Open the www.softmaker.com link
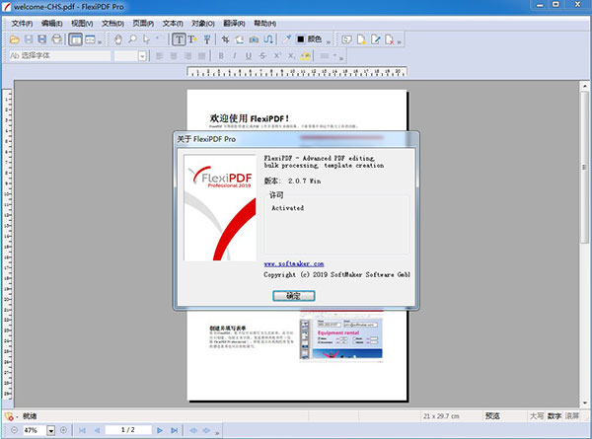This screenshot has width=592, height=439. pyautogui.click(x=294, y=263)
